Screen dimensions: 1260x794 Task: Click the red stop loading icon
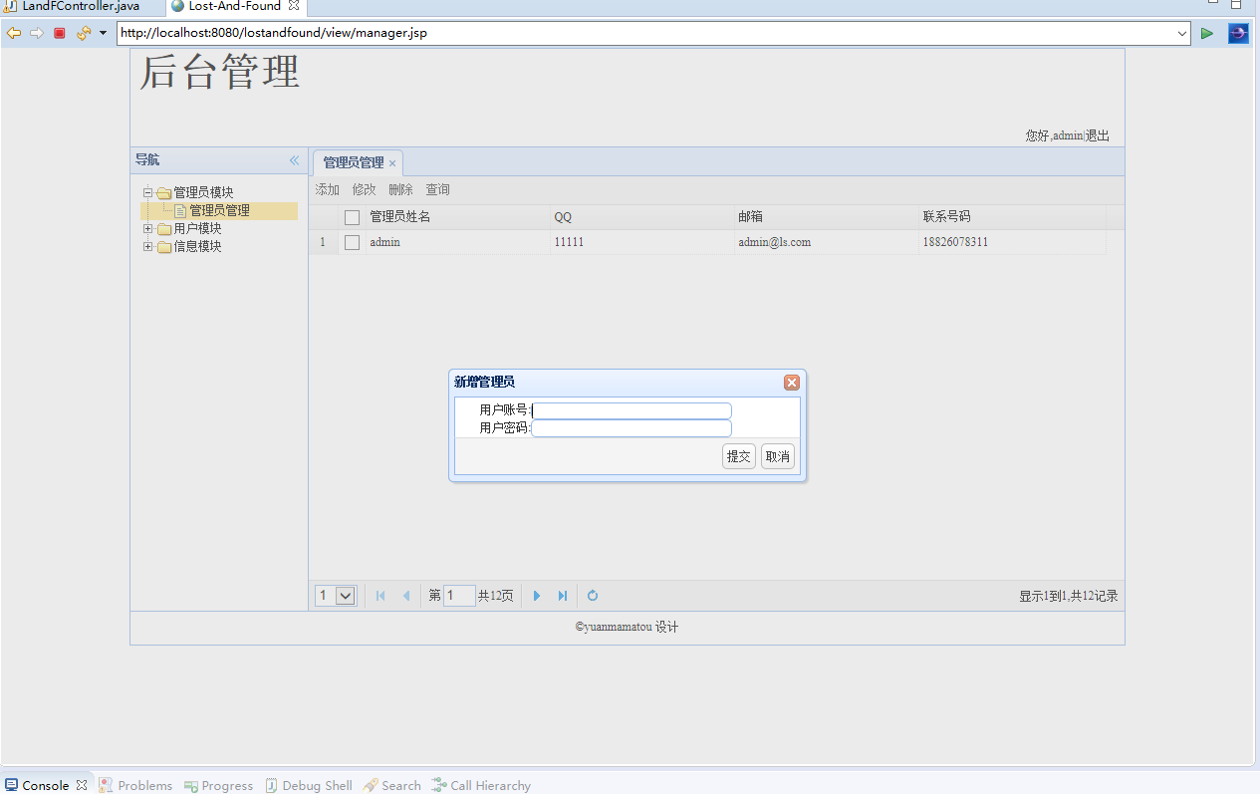click(59, 32)
